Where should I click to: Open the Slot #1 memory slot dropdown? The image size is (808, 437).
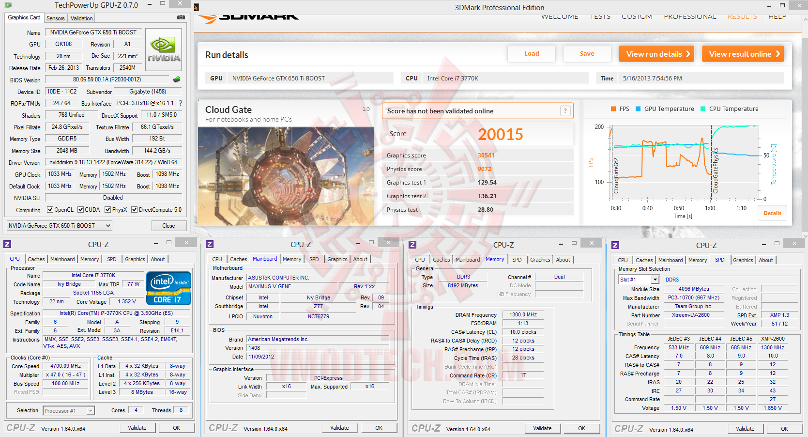639,280
